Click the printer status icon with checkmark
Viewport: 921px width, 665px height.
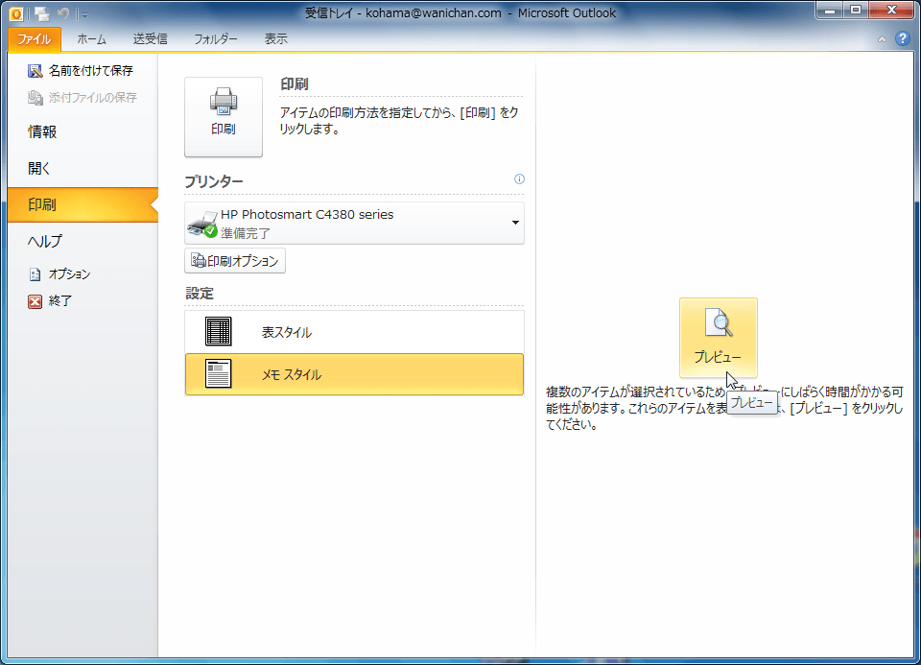(202, 225)
